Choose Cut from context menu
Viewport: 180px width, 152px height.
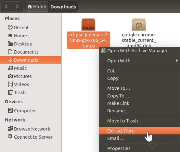[139, 71]
